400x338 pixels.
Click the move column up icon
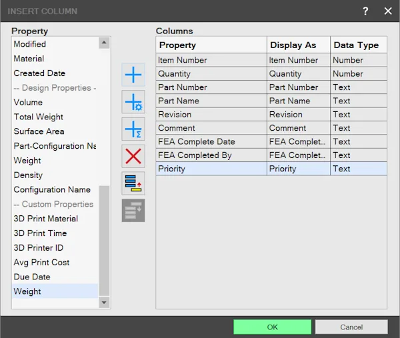[133, 183]
